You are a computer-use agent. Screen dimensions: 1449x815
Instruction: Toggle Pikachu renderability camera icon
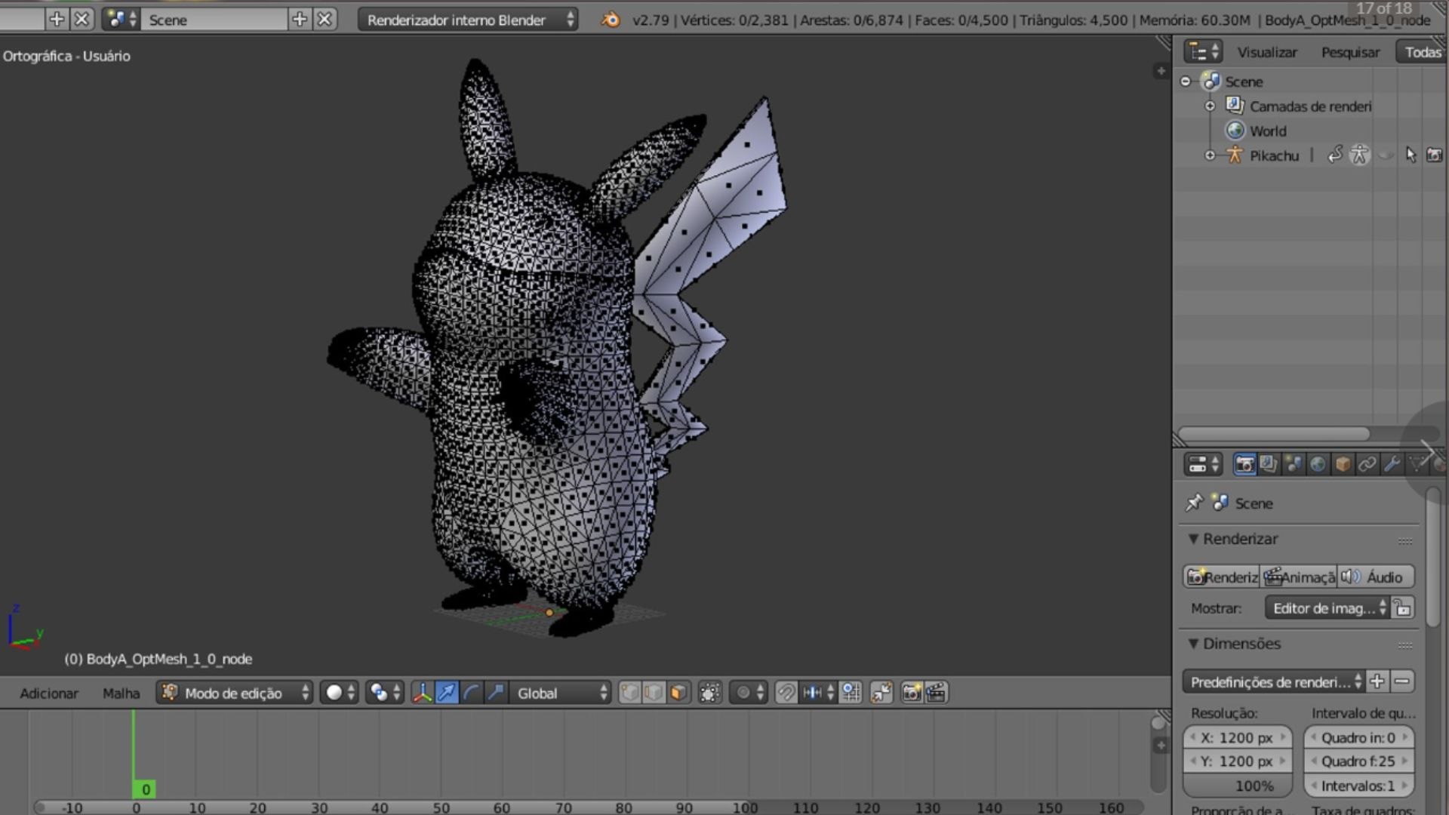tap(1435, 155)
